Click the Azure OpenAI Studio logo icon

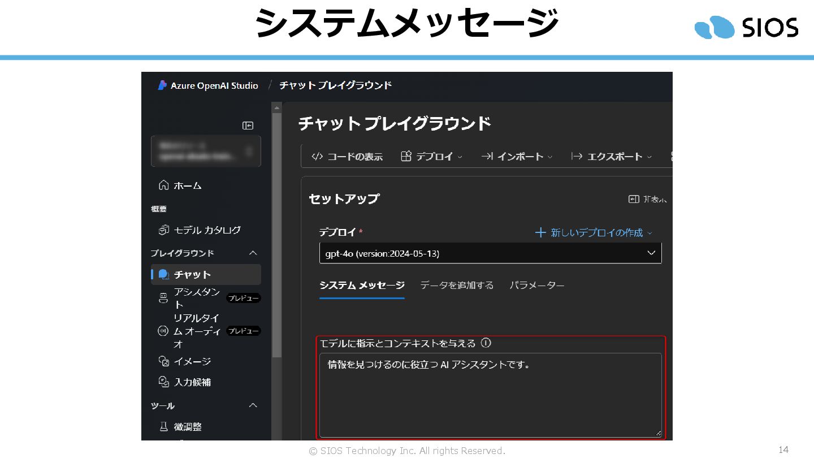[x=162, y=86]
